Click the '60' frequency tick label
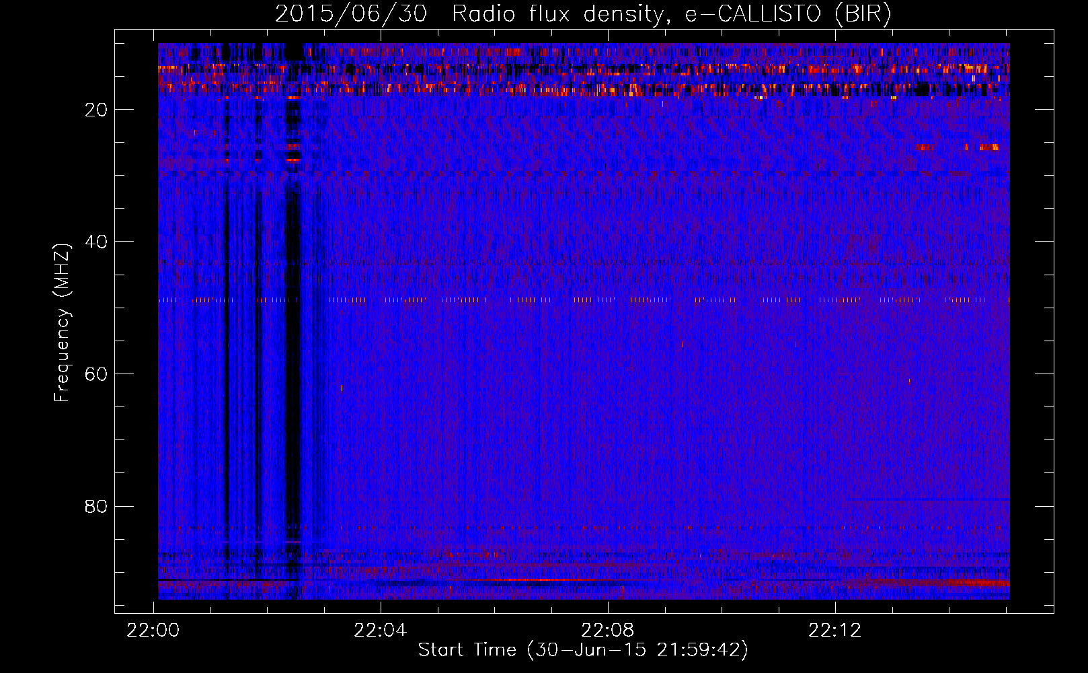This screenshot has width=1088, height=673. [96, 374]
